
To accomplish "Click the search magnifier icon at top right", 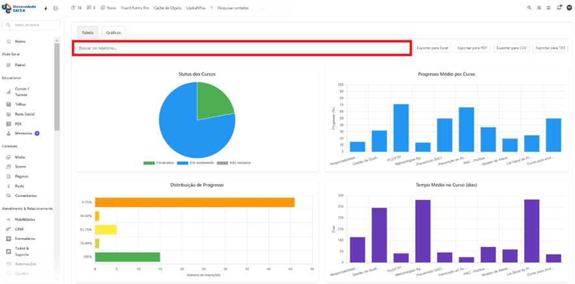I will (x=530, y=8).
